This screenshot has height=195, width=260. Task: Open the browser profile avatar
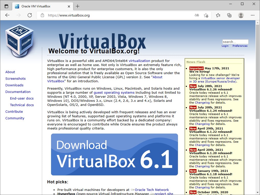[241, 15]
